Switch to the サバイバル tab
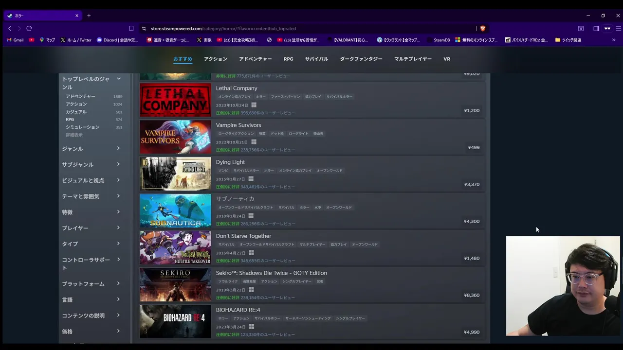 pos(316,59)
